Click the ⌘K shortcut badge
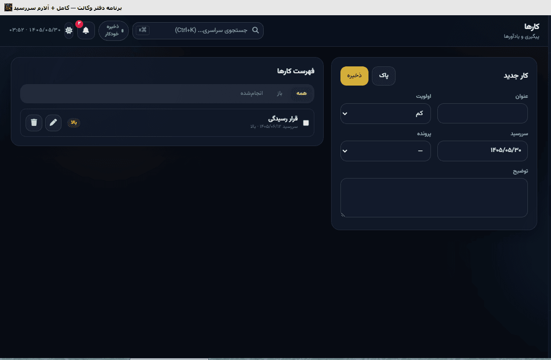The height and width of the screenshot is (360, 551). tap(143, 30)
